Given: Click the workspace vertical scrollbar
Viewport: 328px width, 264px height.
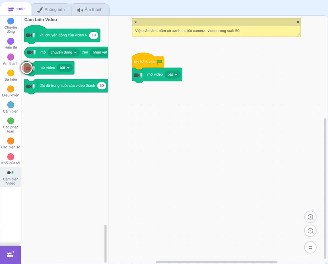Looking at the screenshot, I should click(x=325, y=188).
